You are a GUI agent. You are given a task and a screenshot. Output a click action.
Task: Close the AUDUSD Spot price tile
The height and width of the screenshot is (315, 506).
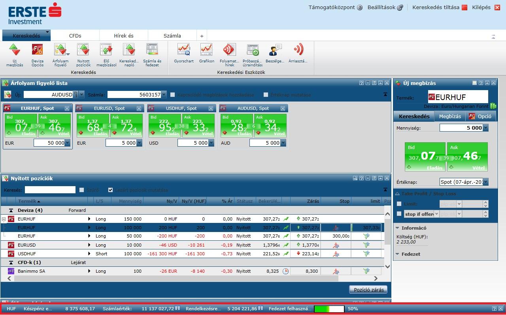click(x=283, y=108)
